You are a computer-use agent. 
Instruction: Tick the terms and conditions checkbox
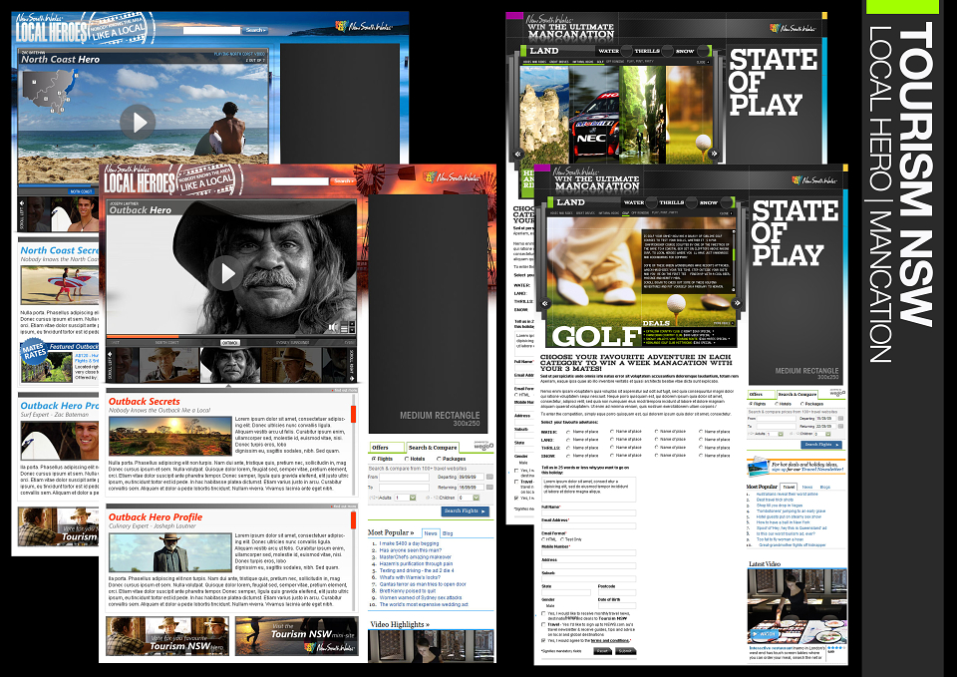(x=543, y=640)
